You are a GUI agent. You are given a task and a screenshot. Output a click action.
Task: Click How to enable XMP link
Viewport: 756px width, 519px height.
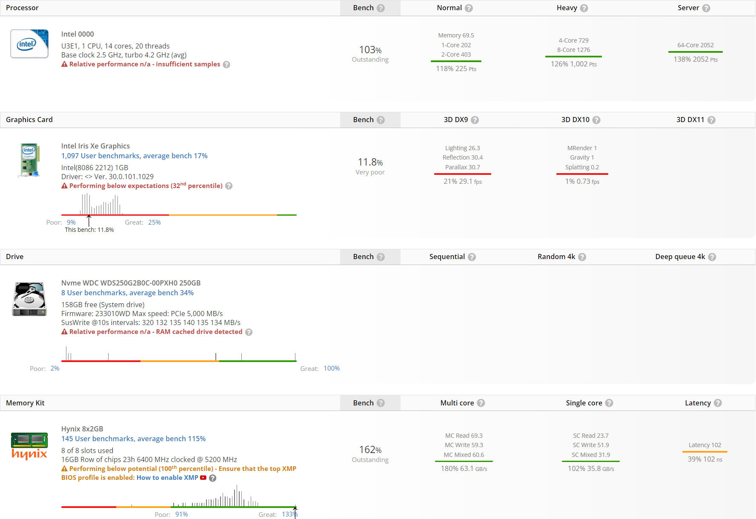(167, 478)
